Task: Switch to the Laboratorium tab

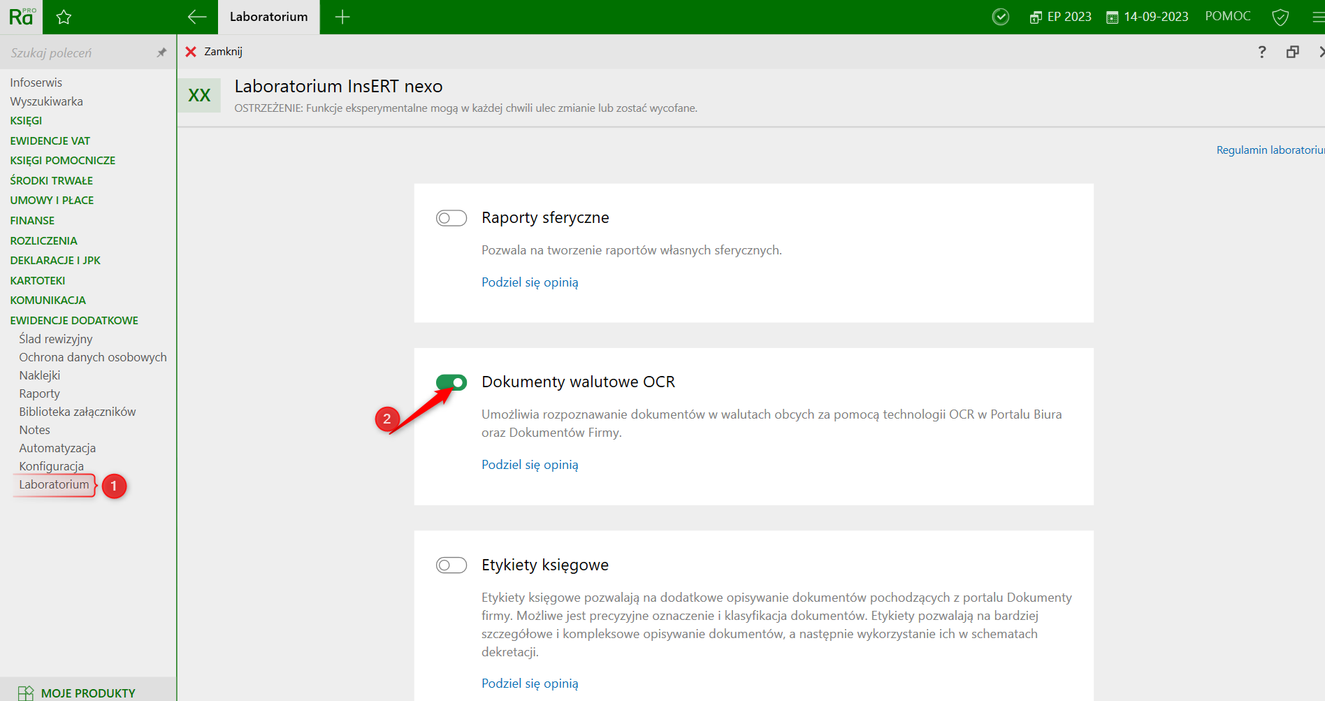Action: [268, 17]
